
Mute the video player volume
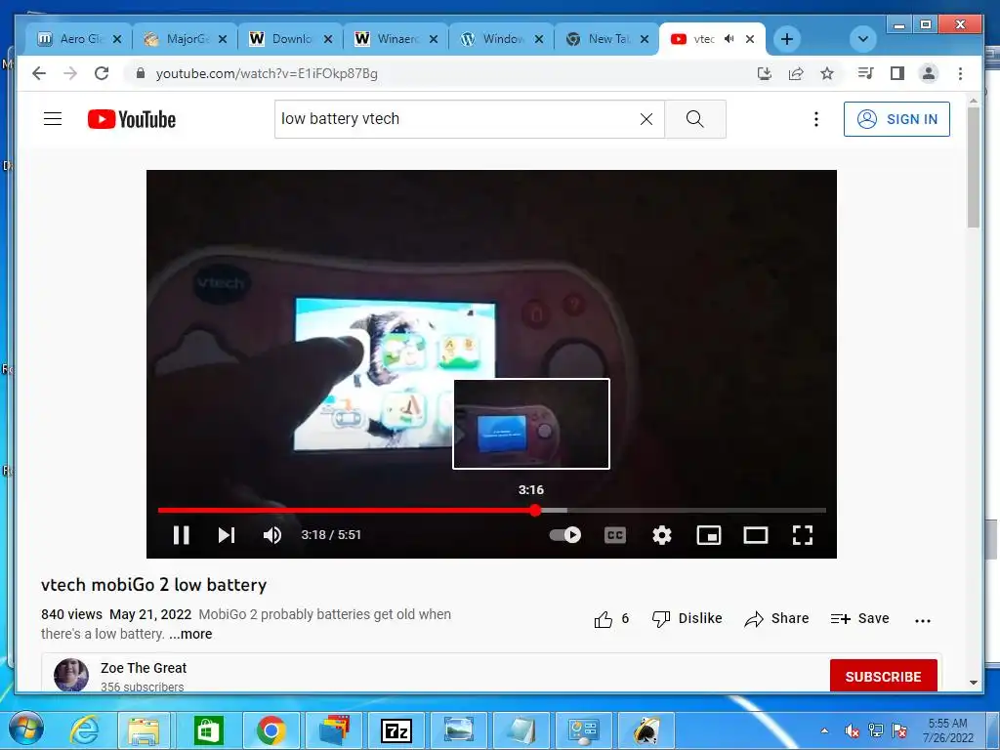click(x=272, y=534)
